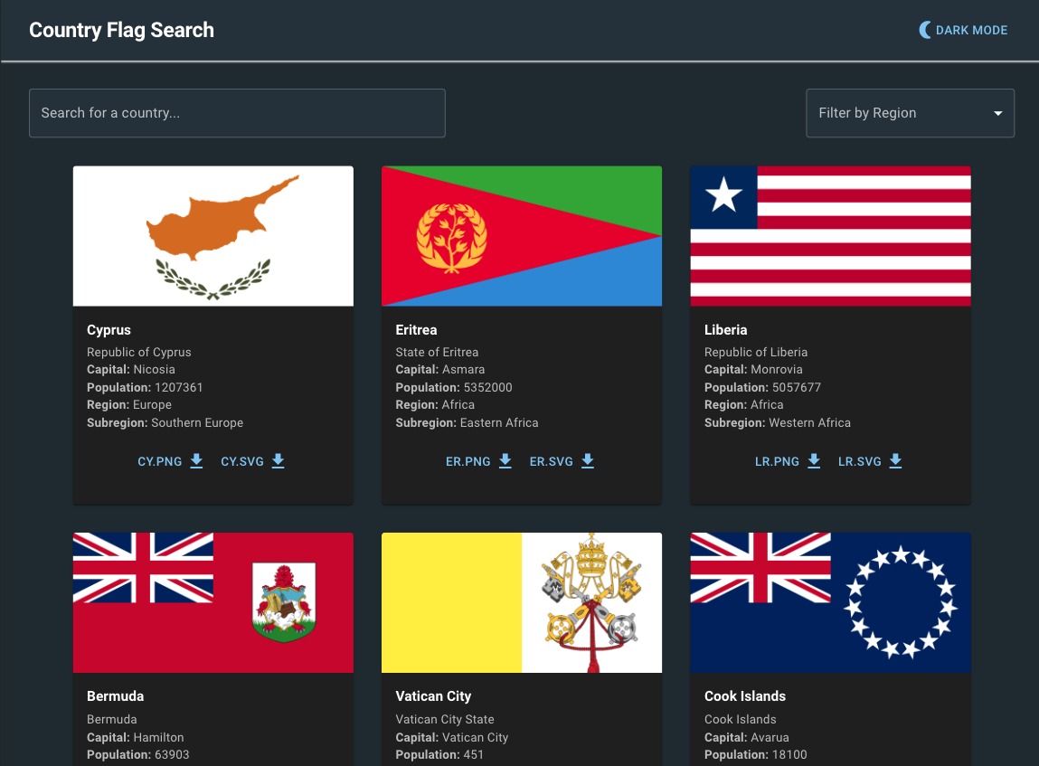Click the Republic of Cyprus text
The image size is (1039, 766).
coord(139,353)
